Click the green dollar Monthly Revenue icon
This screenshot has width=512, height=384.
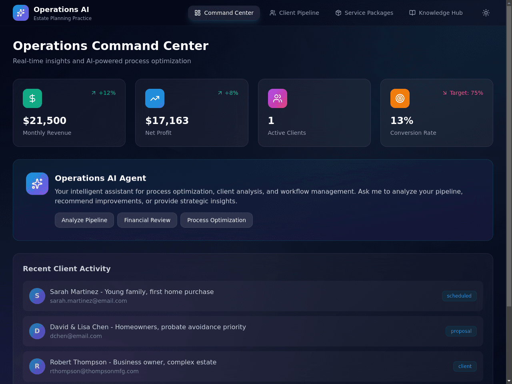(32, 98)
